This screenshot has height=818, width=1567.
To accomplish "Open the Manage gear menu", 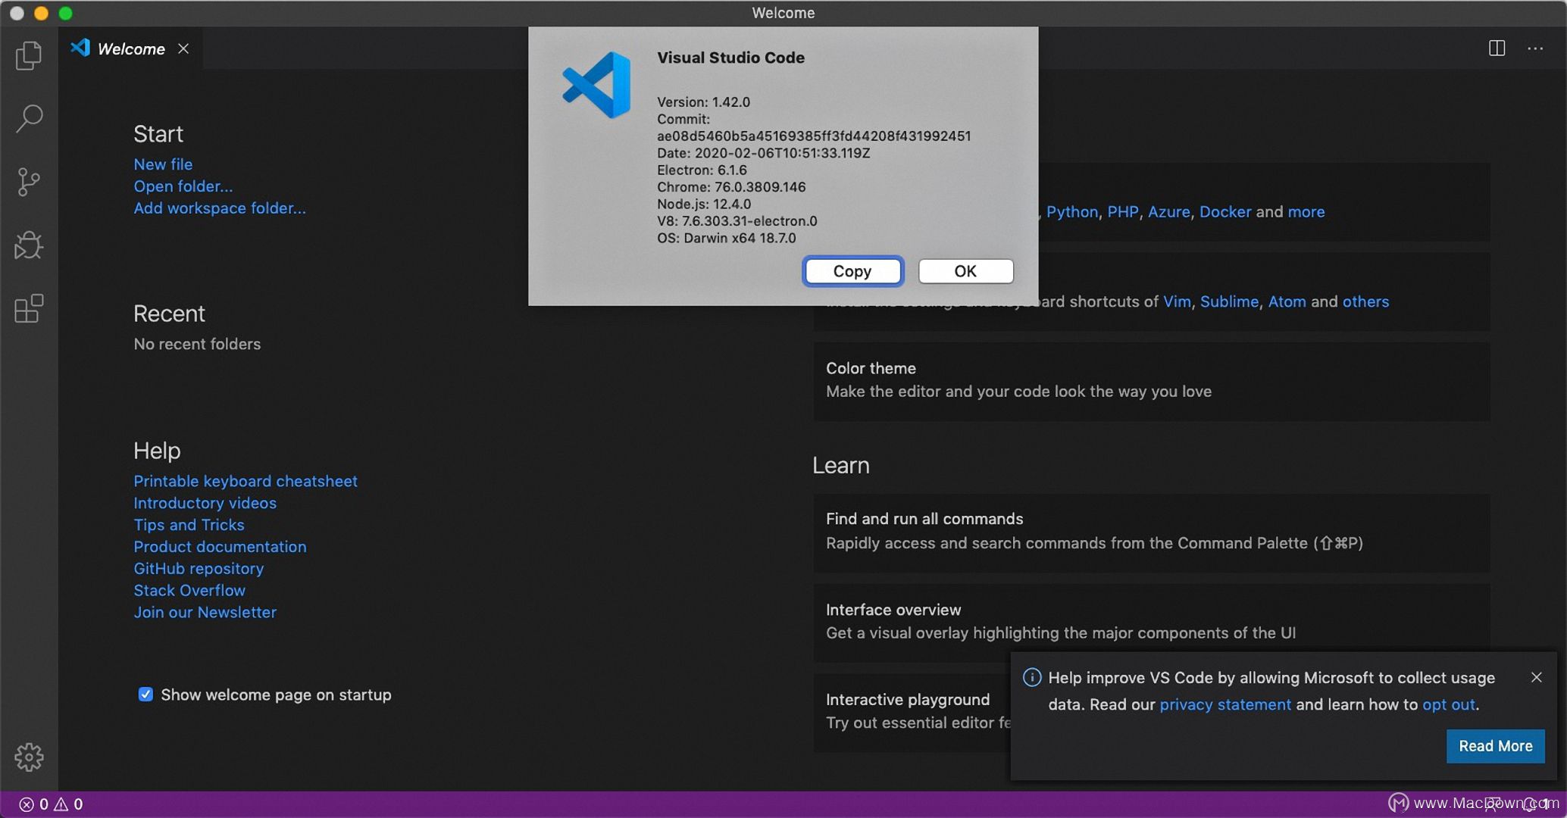I will [29, 757].
